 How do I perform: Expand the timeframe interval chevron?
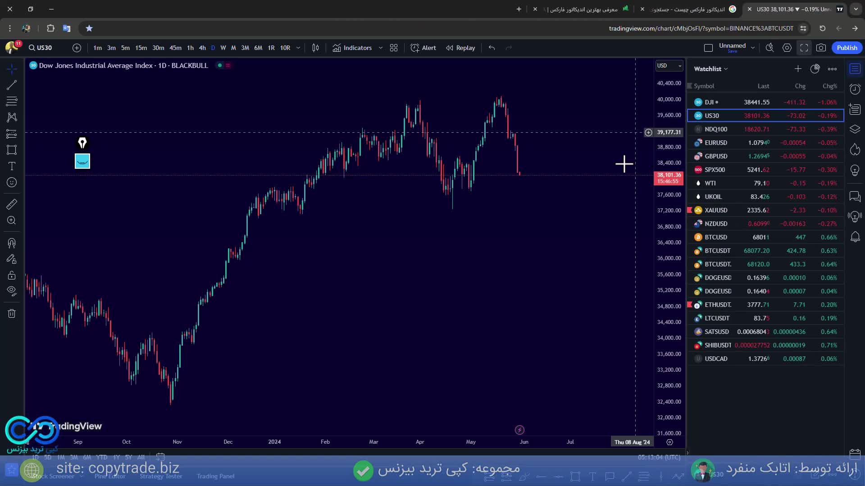tap(298, 48)
